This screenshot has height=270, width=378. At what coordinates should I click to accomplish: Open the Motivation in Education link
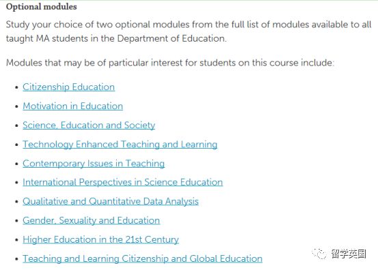(73, 106)
